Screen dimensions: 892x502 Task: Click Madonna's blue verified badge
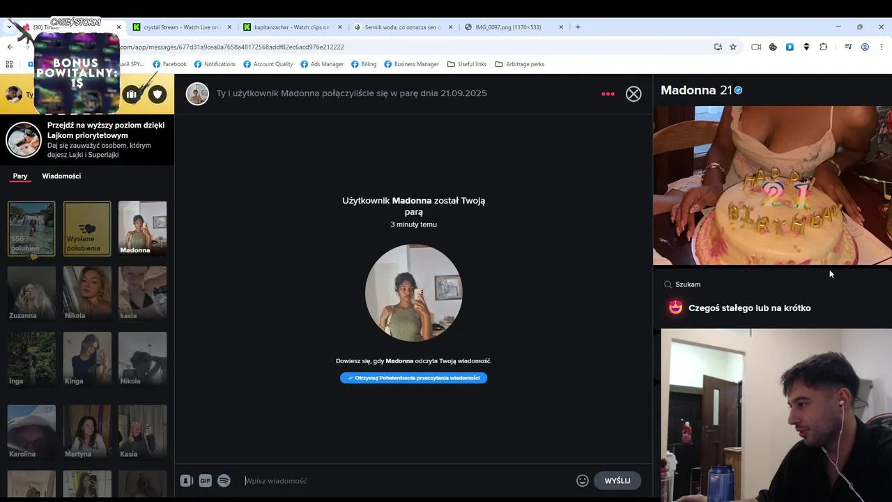738,91
